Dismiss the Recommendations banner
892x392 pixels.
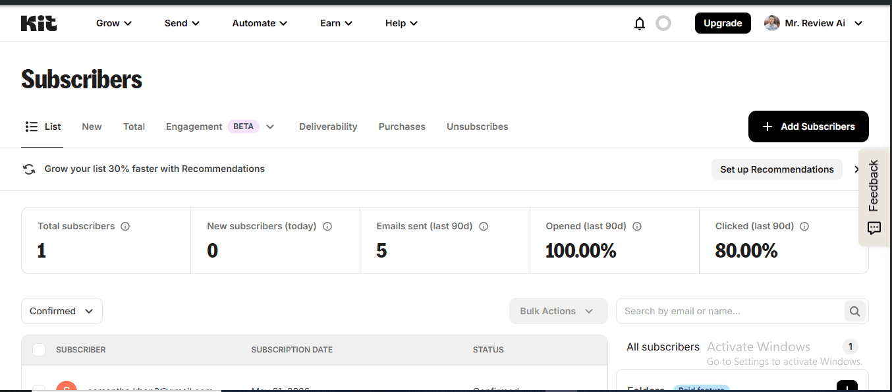[x=856, y=169]
